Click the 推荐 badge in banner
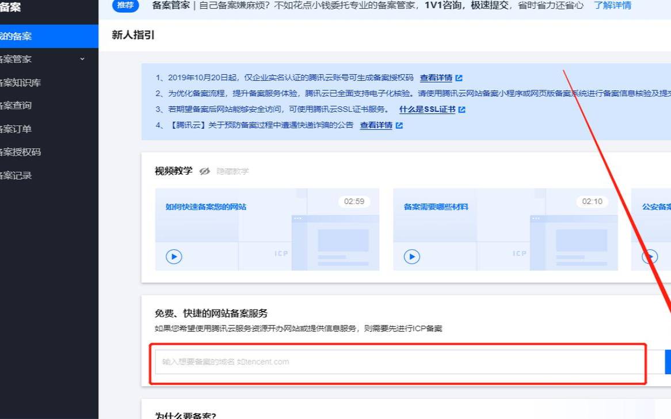Screen dimensions: 671x419 coord(125,5)
